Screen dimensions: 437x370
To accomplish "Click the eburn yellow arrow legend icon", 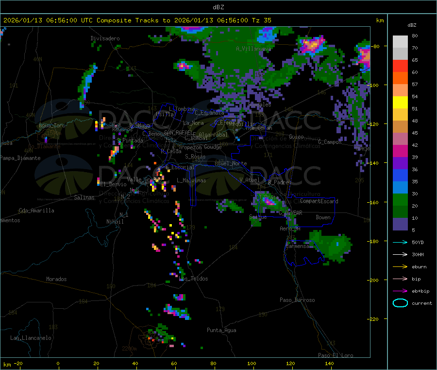I will (400, 267).
